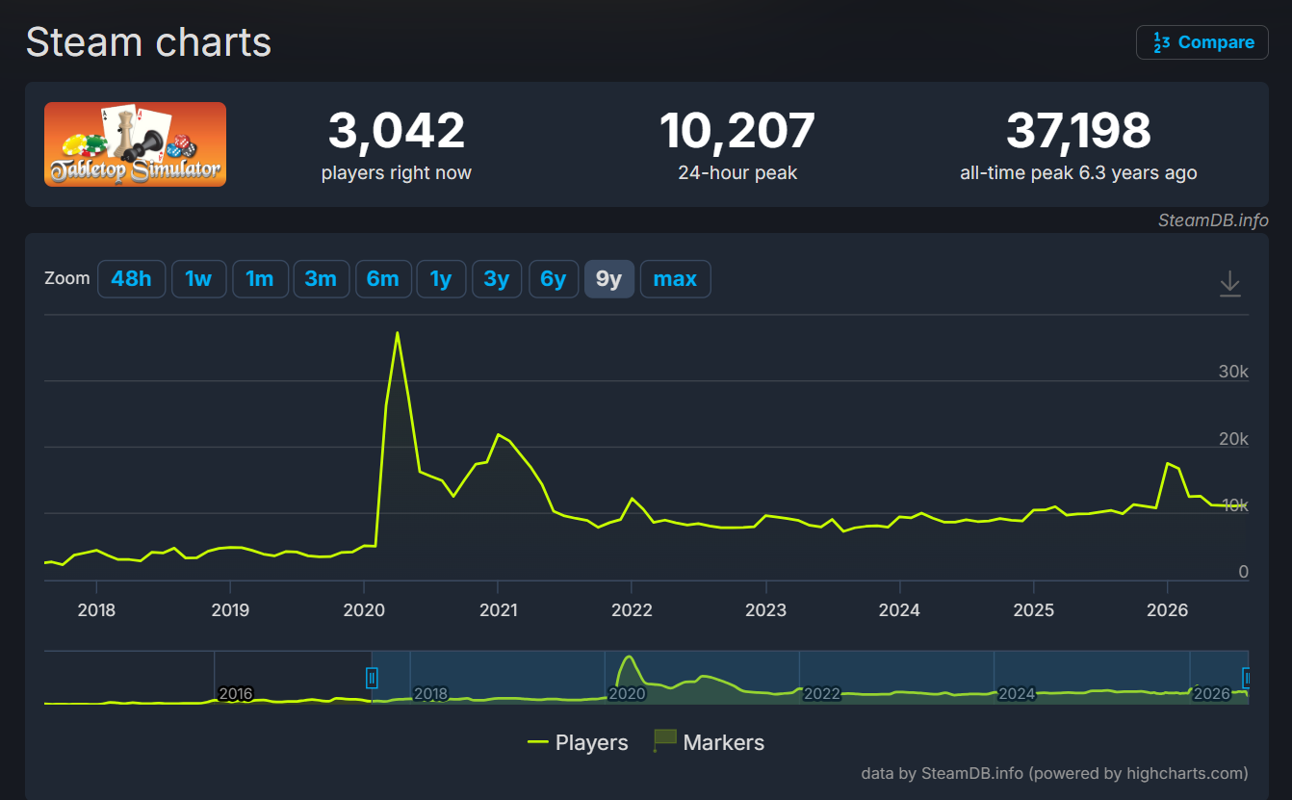This screenshot has height=800, width=1292.
Task: Set zoom range to 6y
Action: point(554,279)
